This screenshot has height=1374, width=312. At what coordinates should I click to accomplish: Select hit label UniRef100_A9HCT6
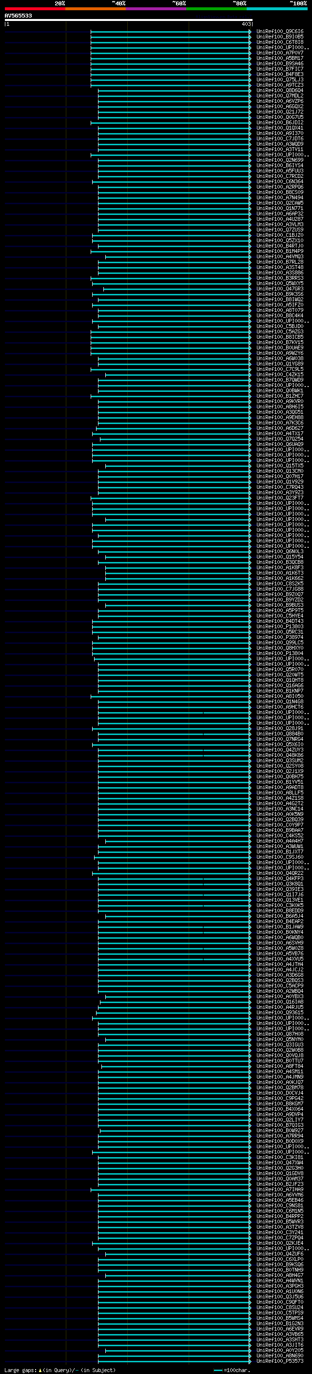point(280,707)
